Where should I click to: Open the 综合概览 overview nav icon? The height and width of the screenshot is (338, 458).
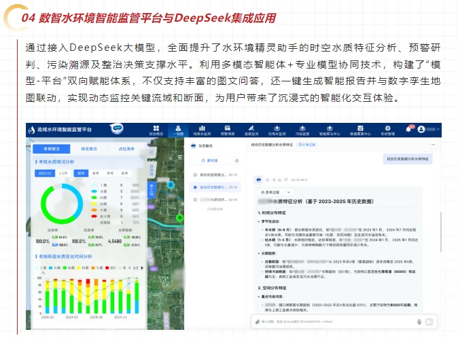[156, 130]
